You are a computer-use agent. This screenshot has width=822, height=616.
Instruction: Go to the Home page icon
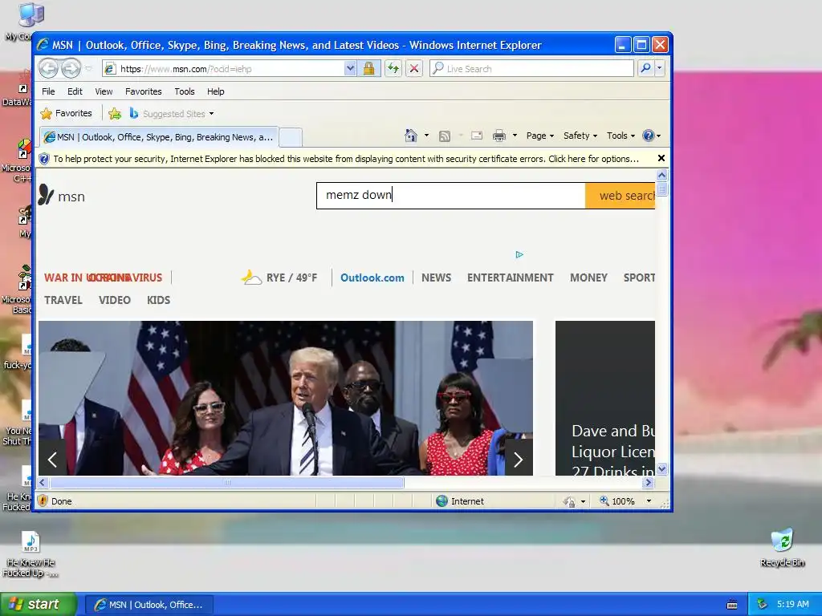point(410,136)
